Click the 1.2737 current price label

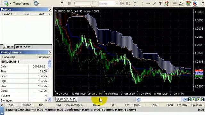point(199,73)
